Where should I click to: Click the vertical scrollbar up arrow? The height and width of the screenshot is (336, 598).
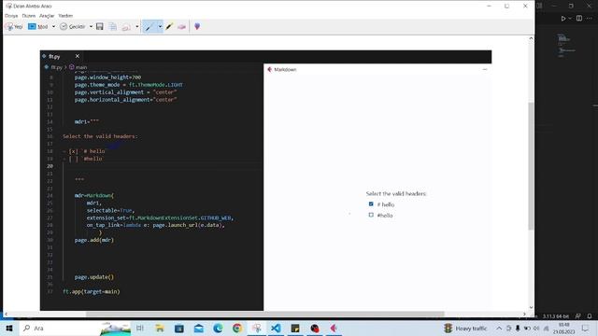point(531,38)
